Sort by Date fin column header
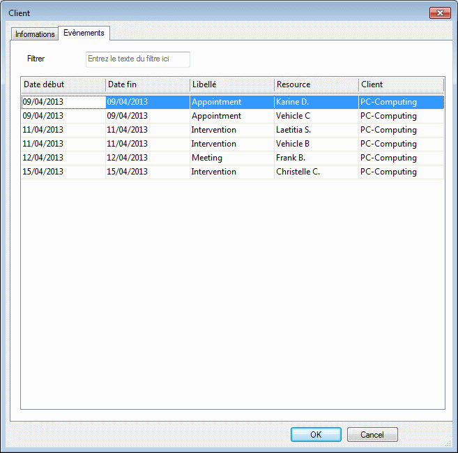Viewport: 458px width, 453px height. pyautogui.click(x=147, y=84)
